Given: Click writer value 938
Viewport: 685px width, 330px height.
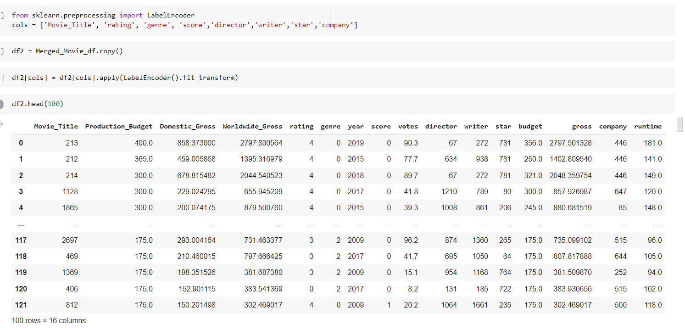Looking at the screenshot, I should (x=482, y=159).
